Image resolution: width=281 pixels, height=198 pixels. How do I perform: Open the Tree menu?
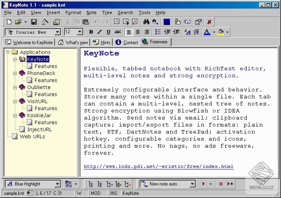(x=107, y=12)
